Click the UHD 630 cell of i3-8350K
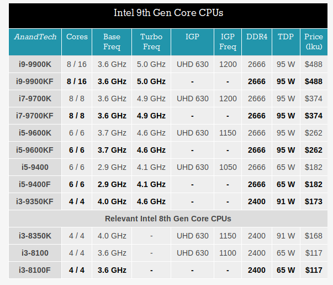The image size is (333, 285). [193, 236]
